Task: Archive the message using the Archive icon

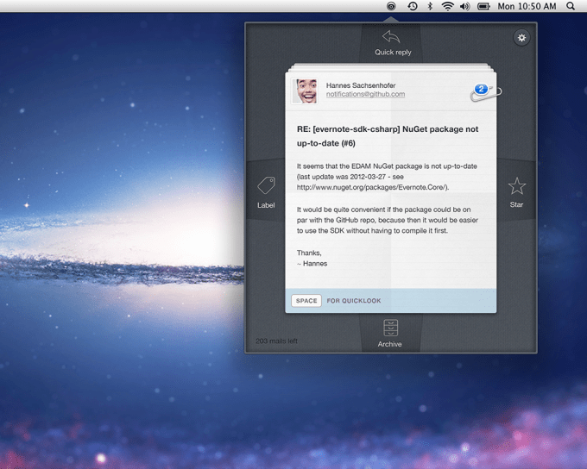Action: point(390,328)
